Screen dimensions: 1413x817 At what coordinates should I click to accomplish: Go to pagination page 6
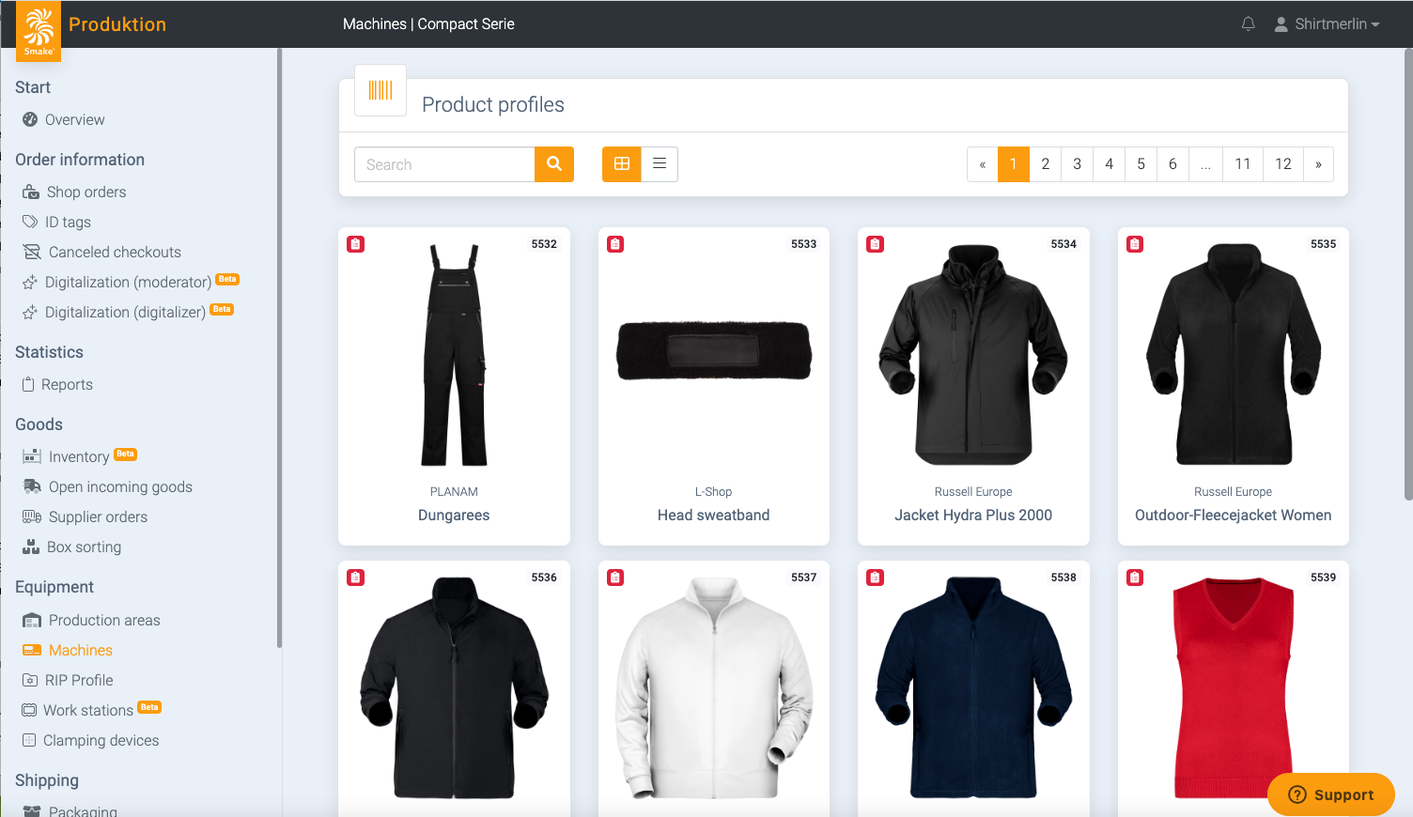(x=1172, y=164)
